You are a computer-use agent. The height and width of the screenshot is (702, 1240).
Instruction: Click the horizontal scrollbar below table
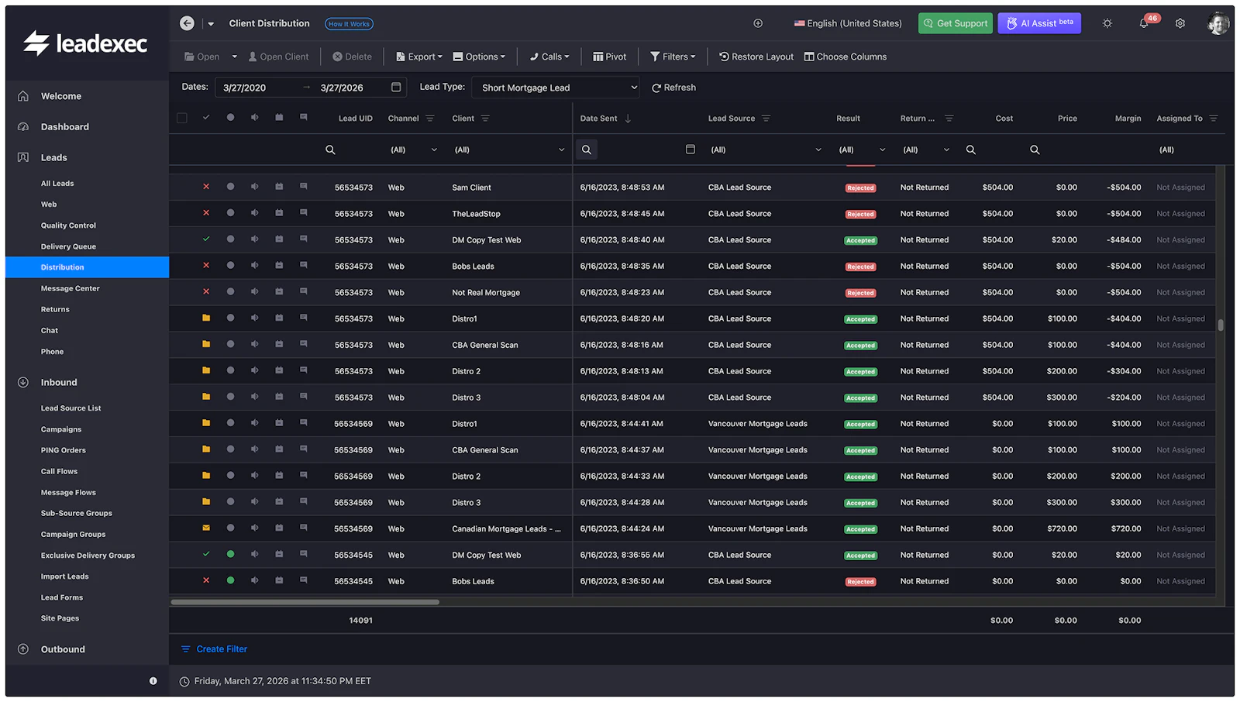(305, 601)
